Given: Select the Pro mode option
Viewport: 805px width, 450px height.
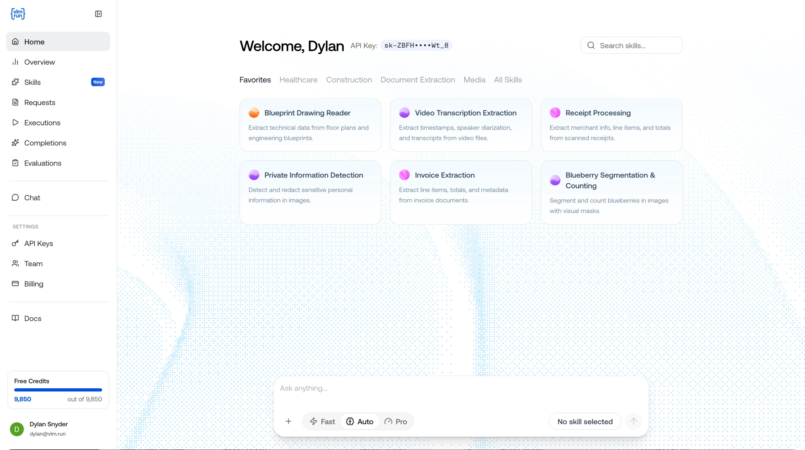Looking at the screenshot, I should (x=396, y=421).
